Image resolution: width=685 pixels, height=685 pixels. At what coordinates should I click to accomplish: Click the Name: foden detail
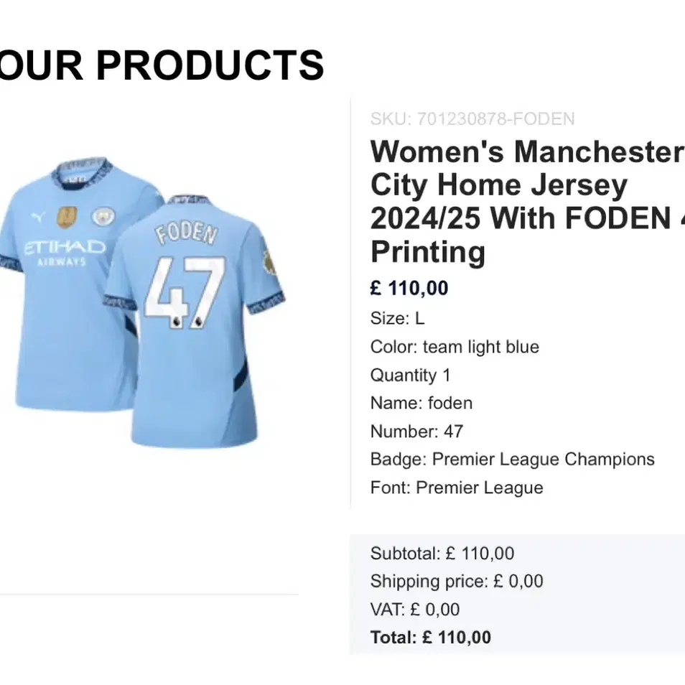[421, 404]
